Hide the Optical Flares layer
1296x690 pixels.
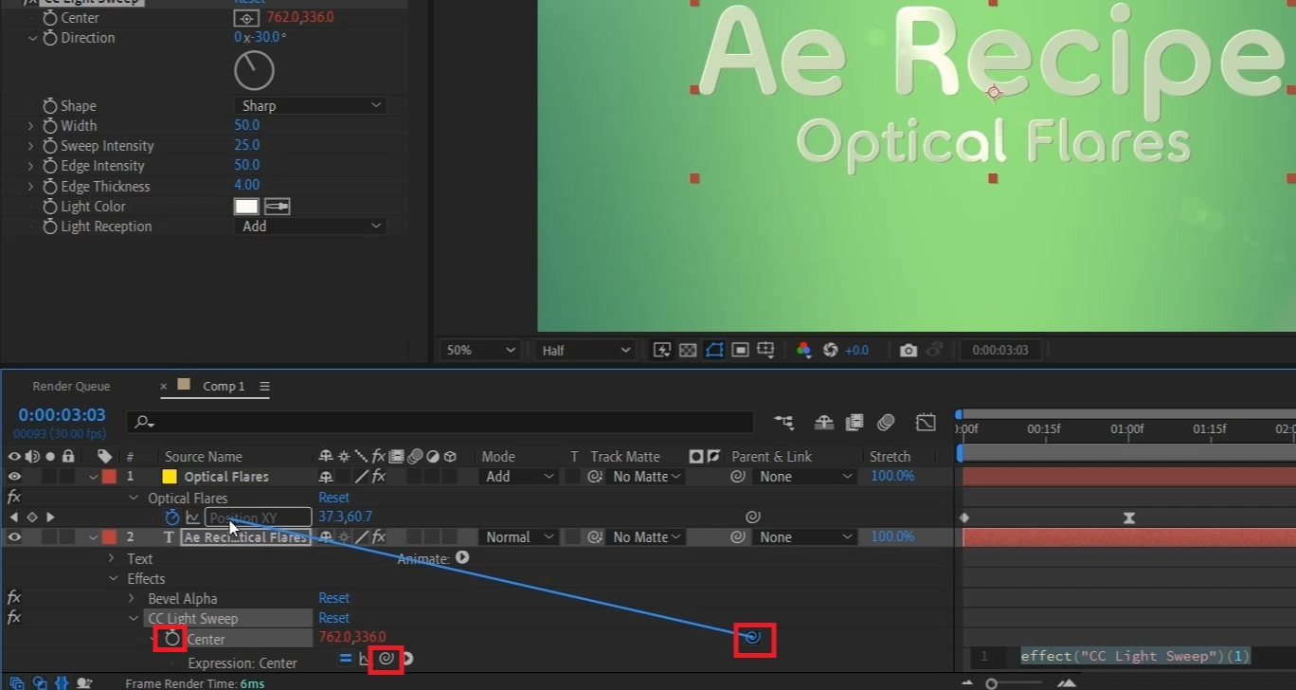(x=14, y=477)
